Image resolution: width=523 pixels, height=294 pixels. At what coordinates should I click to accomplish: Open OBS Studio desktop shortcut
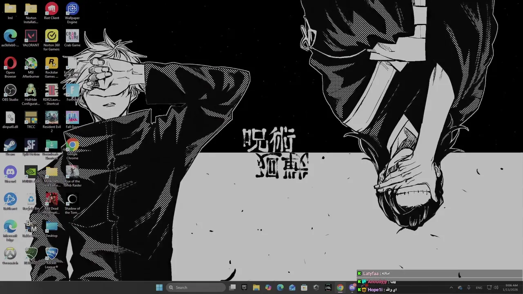[10, 93]
